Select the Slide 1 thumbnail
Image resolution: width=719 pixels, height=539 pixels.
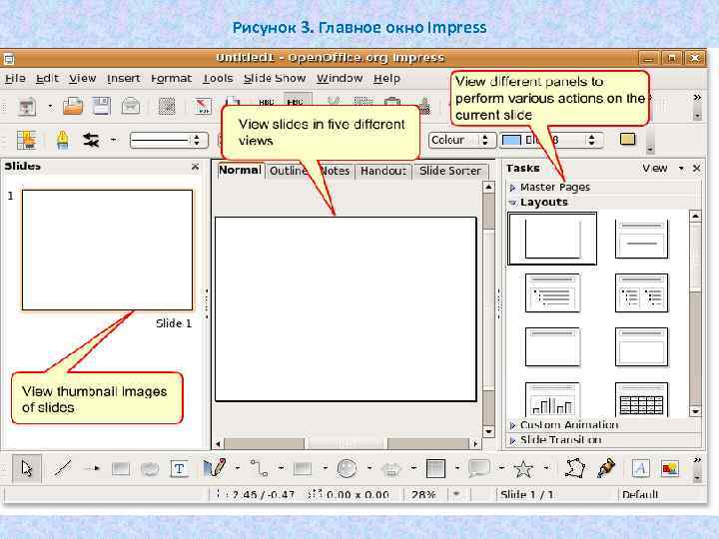coord(107,250)
